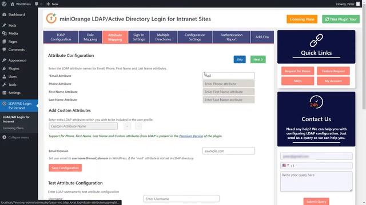Click the Enter Username test field

pos(181,199)
